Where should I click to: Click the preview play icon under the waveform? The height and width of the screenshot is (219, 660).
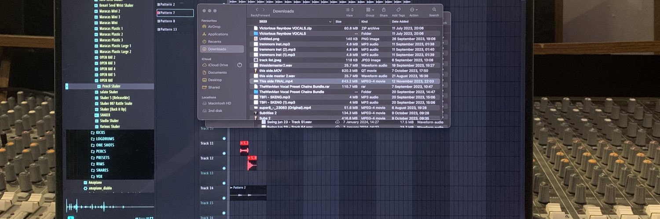click(71, 217)
